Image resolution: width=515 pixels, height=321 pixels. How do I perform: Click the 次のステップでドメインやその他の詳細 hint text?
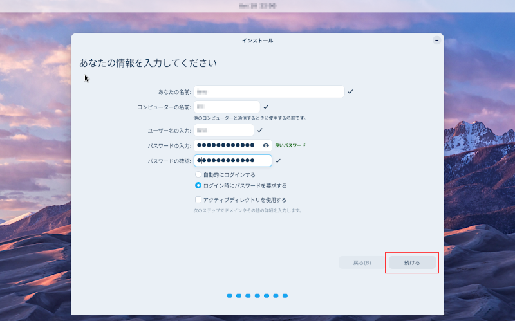coord(247,210)
